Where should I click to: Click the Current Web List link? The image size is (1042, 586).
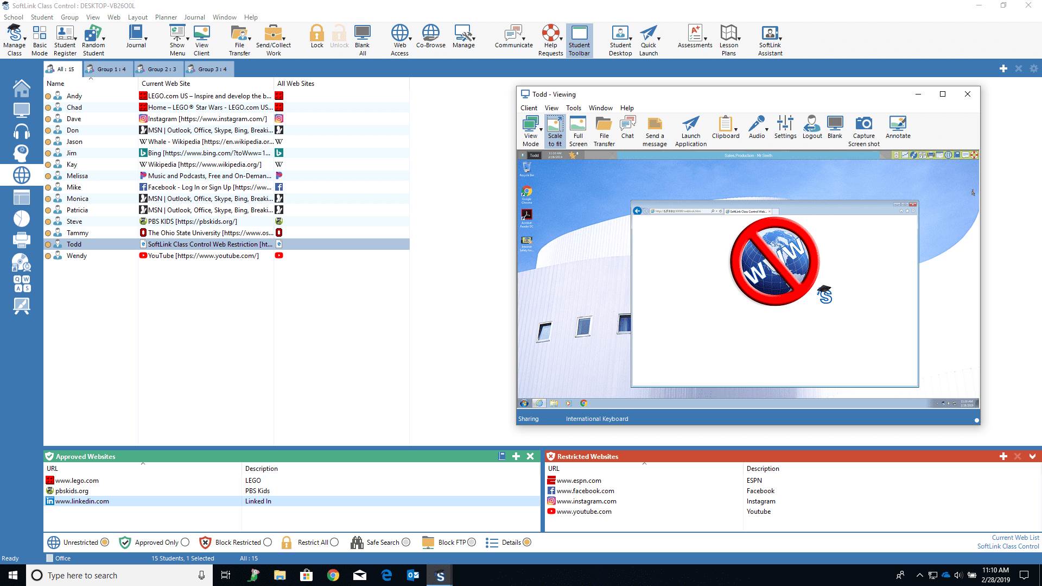point(1015,538)
